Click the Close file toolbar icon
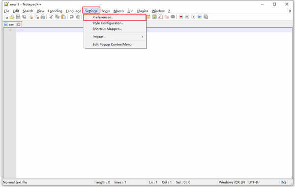295x187 pixels. (x=30, y=17)
